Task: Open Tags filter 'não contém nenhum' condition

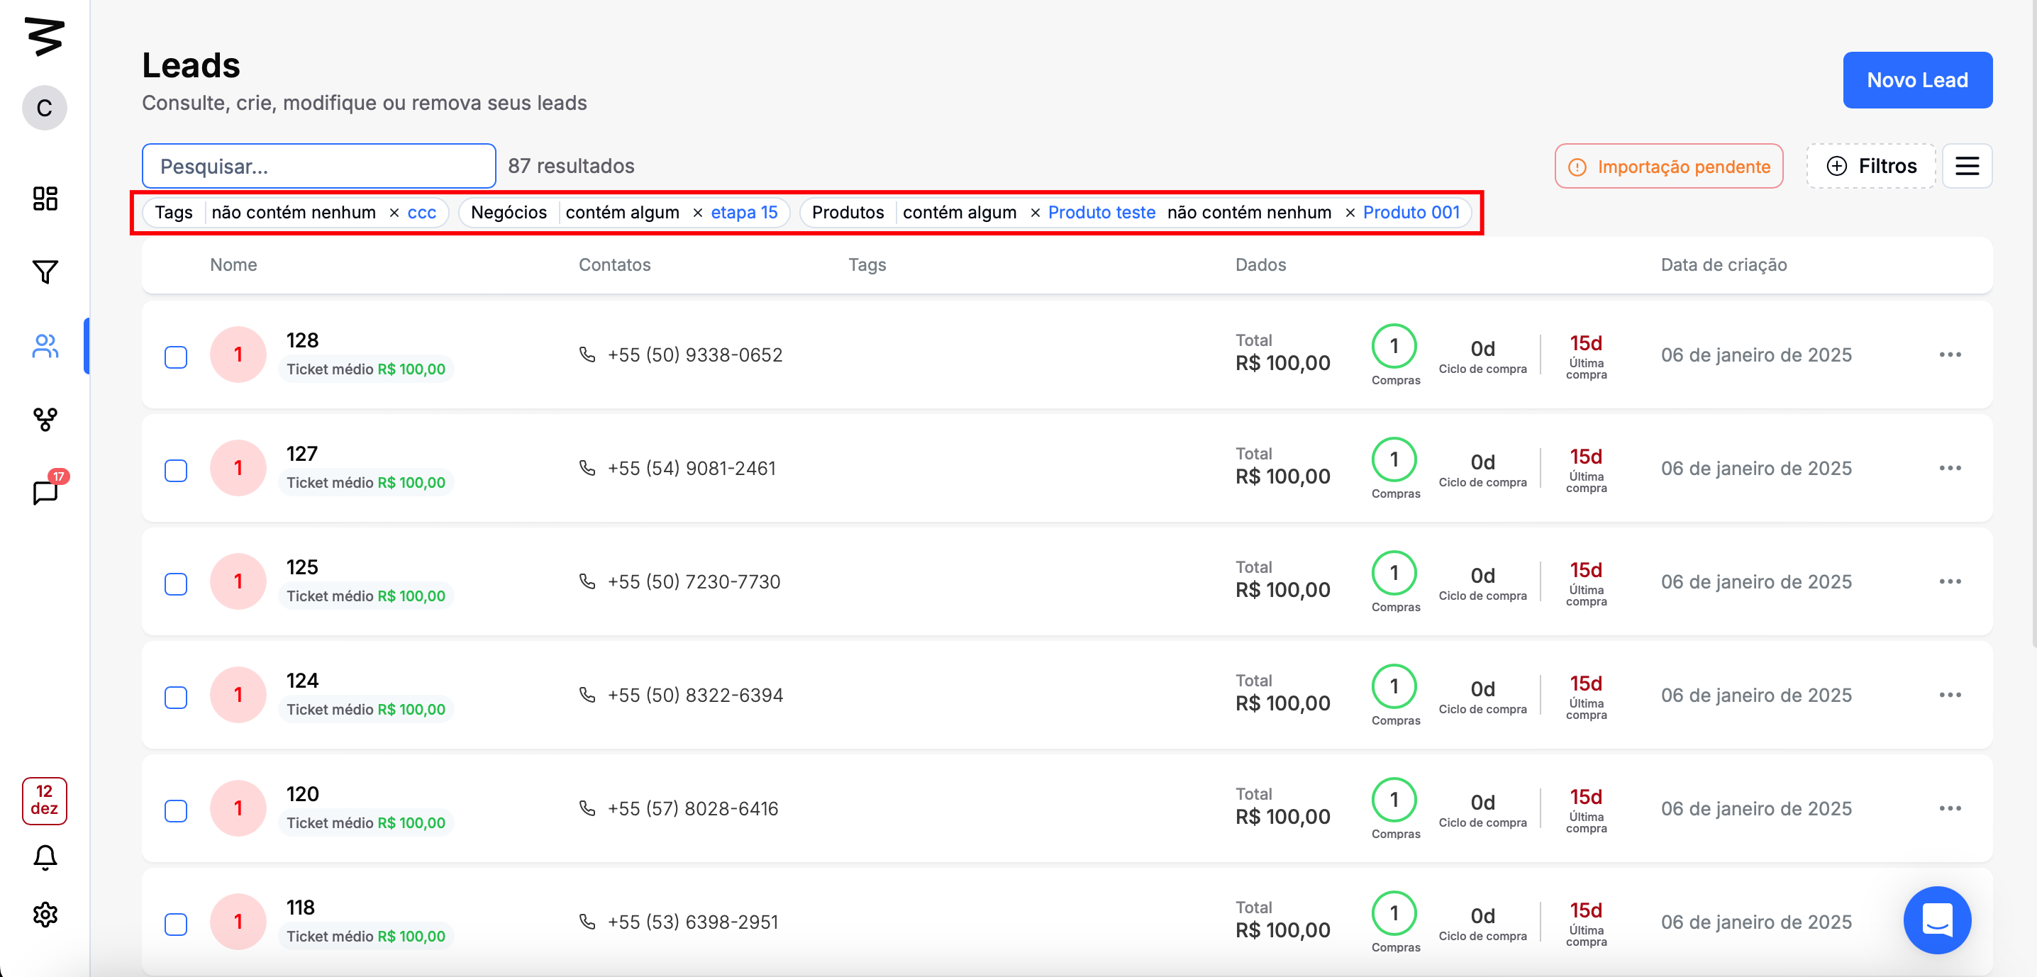Action: tap(294, 213)
